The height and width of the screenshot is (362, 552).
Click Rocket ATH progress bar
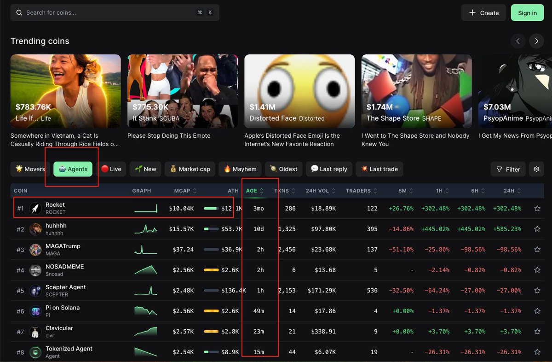(211, 209)
